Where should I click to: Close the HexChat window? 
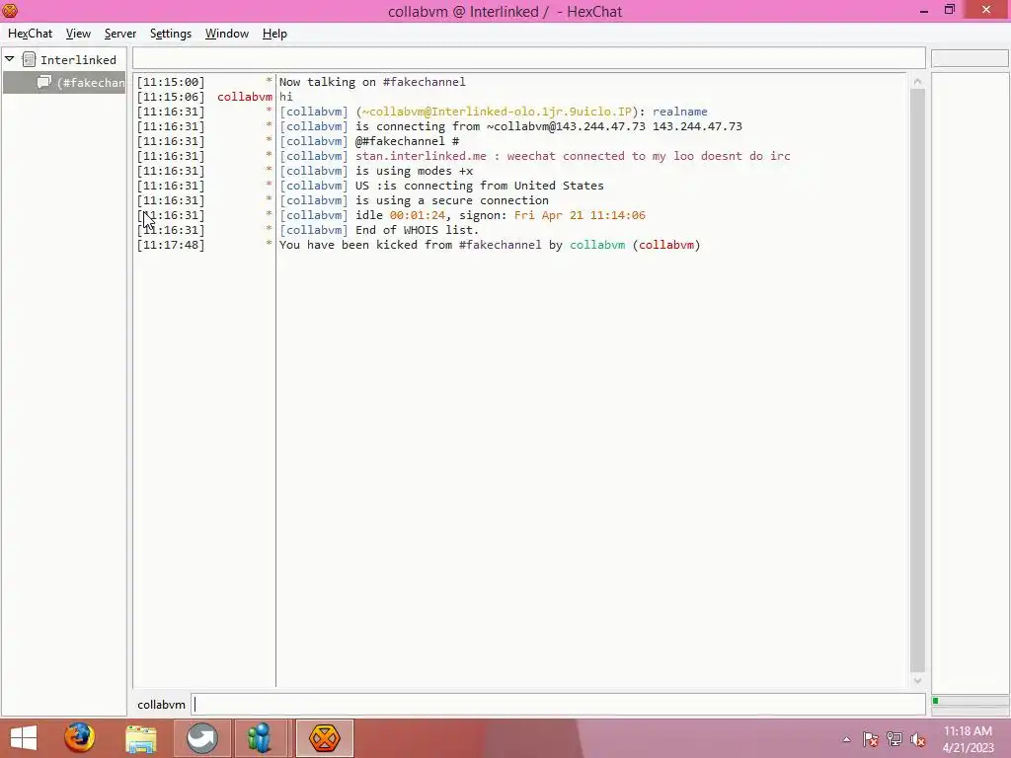click(986, 10)
